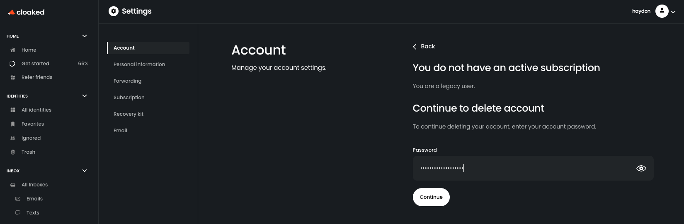Click the HOME section label
The height and width of the screenshot is (224, 684).
13,36
